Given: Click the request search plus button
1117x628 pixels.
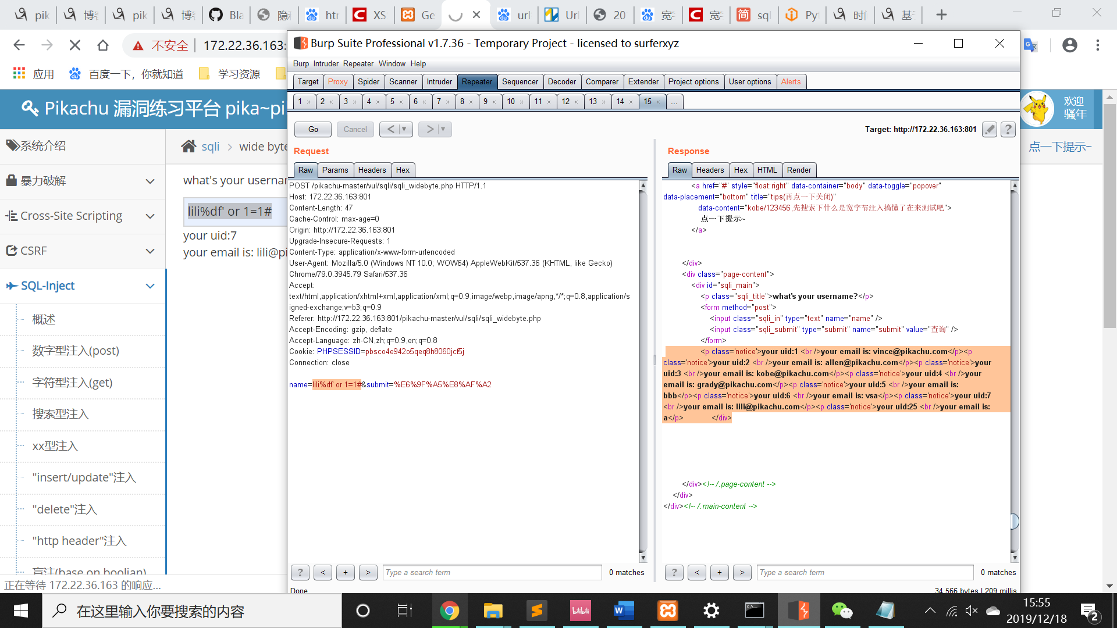Looking at the screenshot, I should pyautogui.click(x=346, y=572).
